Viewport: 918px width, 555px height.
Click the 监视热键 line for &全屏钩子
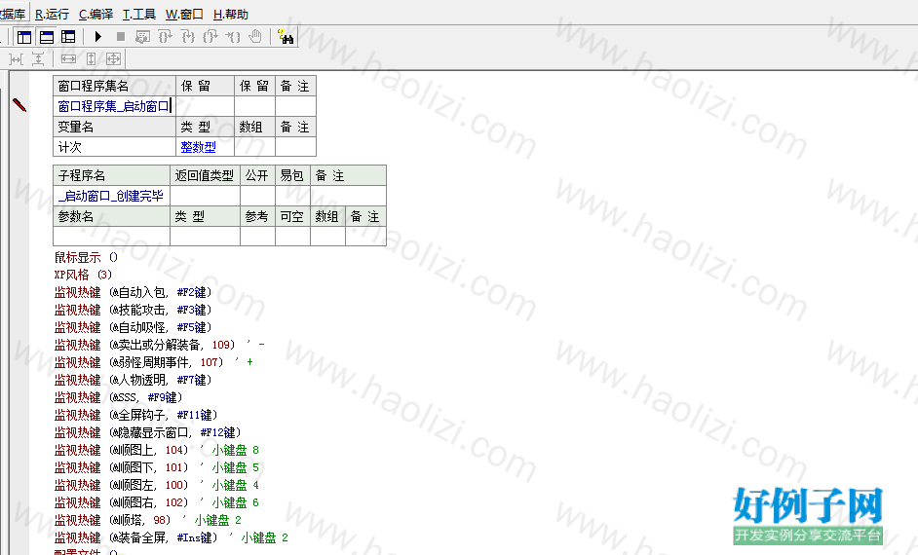pyautogui.click(x=135, y=415)
